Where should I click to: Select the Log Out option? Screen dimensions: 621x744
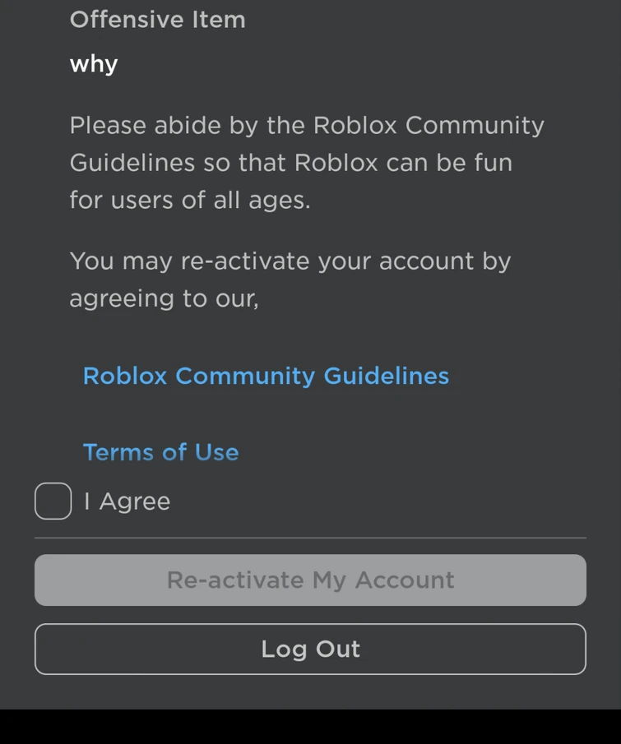pyautogui.click(x=310, y=649)
